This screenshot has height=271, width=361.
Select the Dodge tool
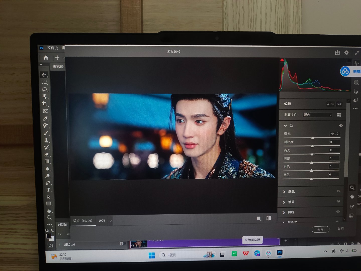pyautogui.click(x=48, y=176)
